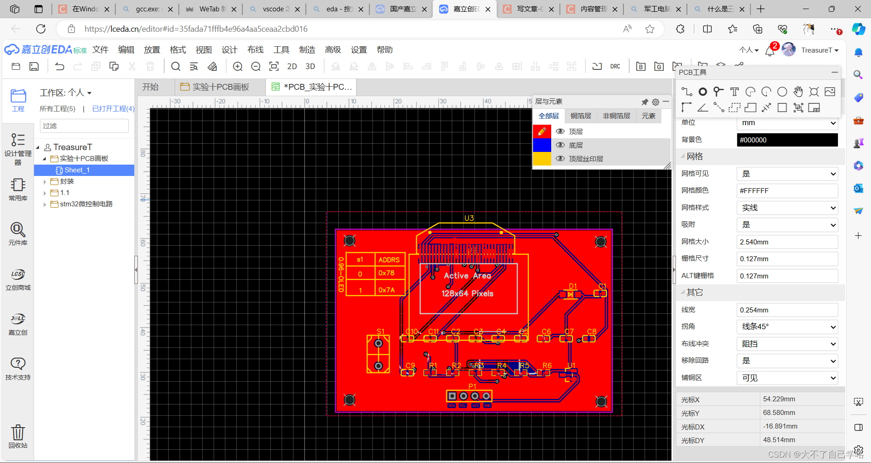The height and width of the screenshot is (463, 871).
Task: Toggle visibility of 顶层丝印层 layer
Action: pyautogui.click(x=561, y=159)
